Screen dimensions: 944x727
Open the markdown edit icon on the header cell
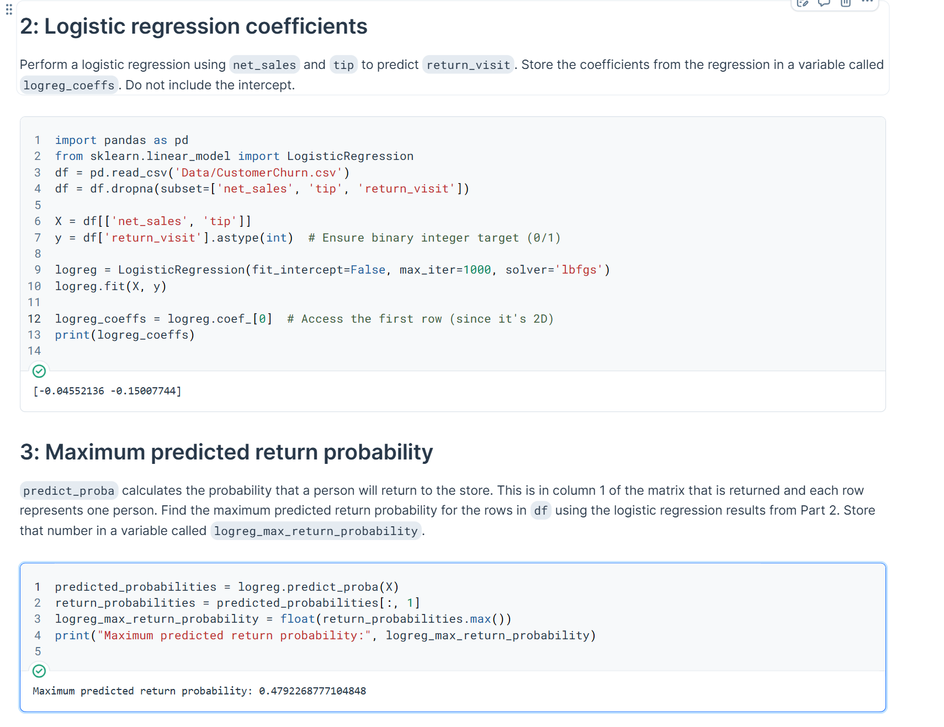point(802,4)
